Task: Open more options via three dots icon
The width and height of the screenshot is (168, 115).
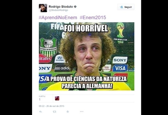Action: [x=82, y=111]
